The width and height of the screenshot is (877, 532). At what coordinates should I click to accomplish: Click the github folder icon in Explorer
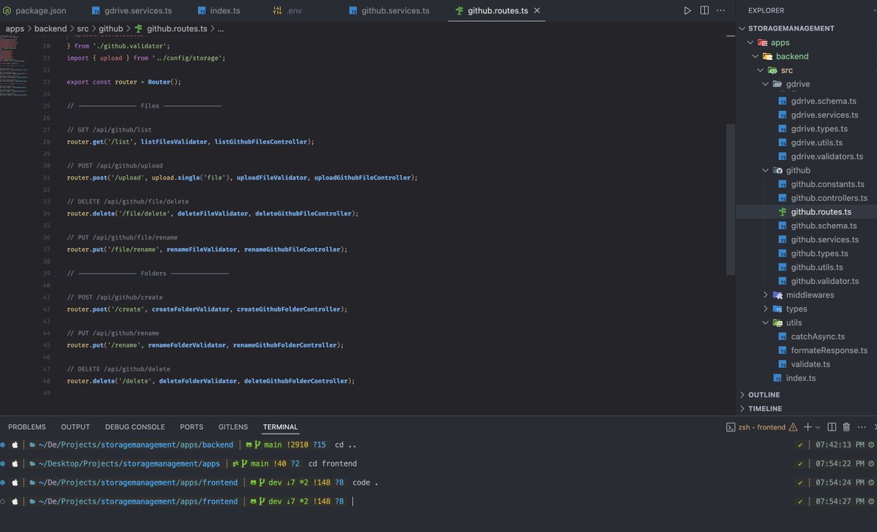[778, 170]
